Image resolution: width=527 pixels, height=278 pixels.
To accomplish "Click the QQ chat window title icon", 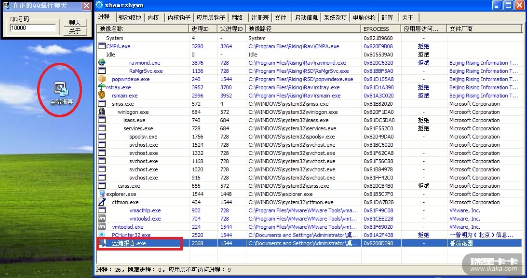I will click(x=6, y=5).
